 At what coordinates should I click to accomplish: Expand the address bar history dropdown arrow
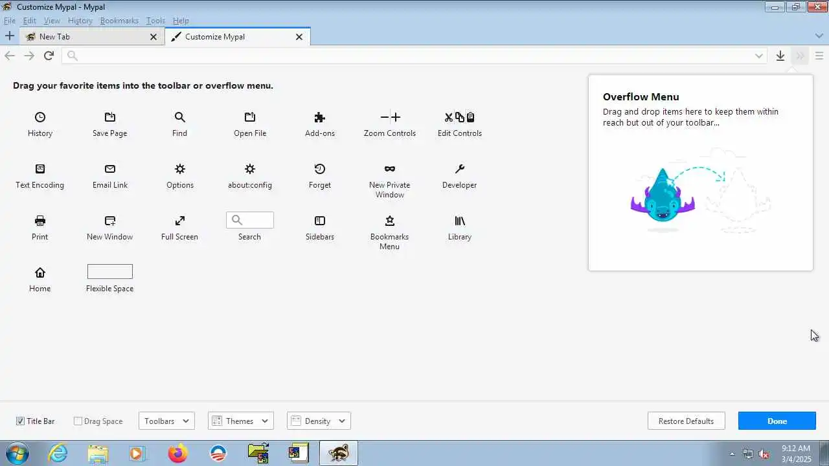click(759, 56)
